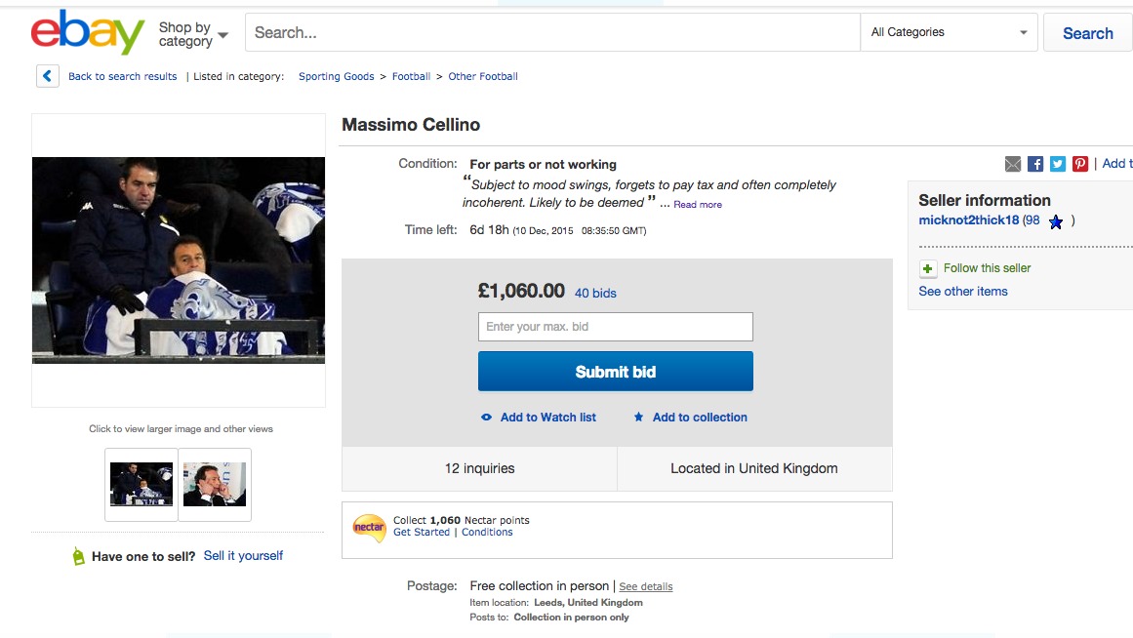Viewport: 1133px width, 638px height.
Task: Open the Shop by category dropdown
Action: [193, 34]
